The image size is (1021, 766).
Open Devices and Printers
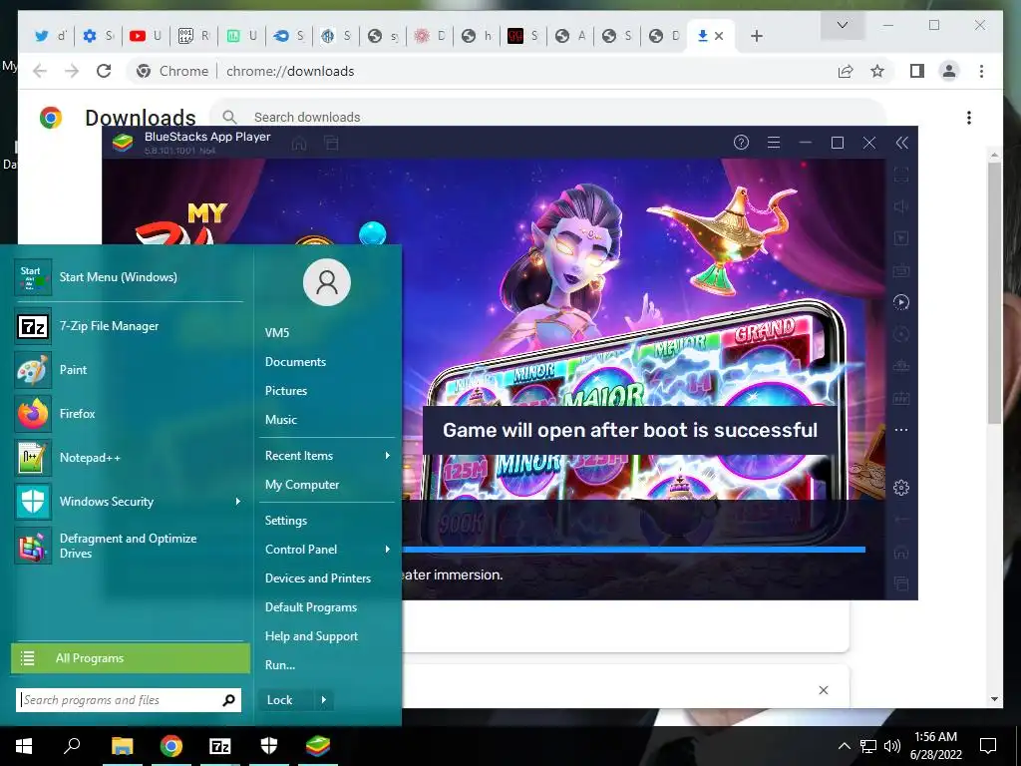[x=318, y=577]
